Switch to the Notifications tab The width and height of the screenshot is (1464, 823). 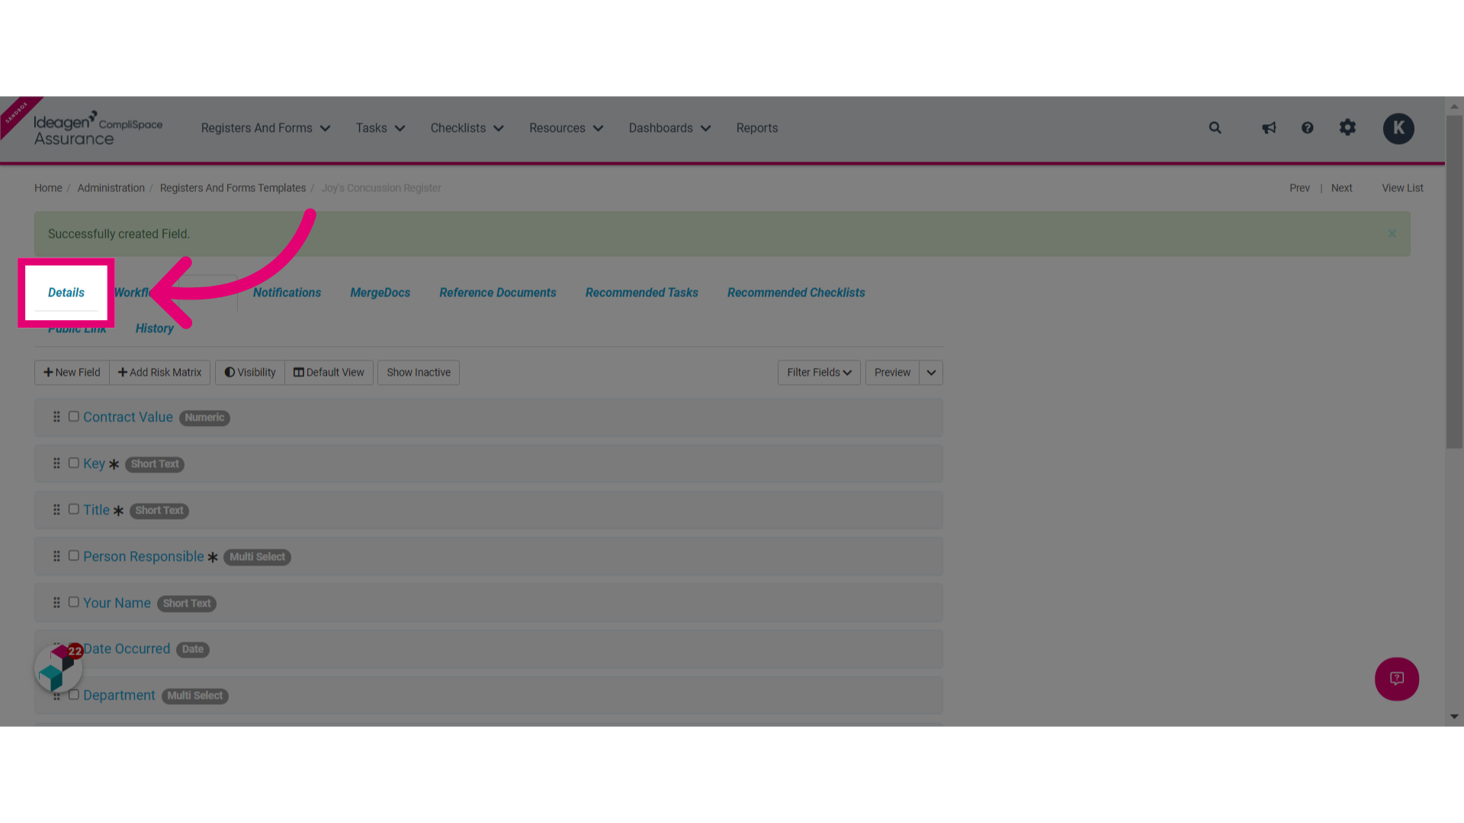(x=287, y=293)
